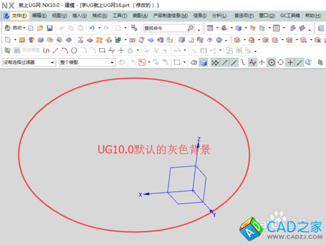Open file with the folder icon
This screenshot has height=245, width=326.
(40, 28)
